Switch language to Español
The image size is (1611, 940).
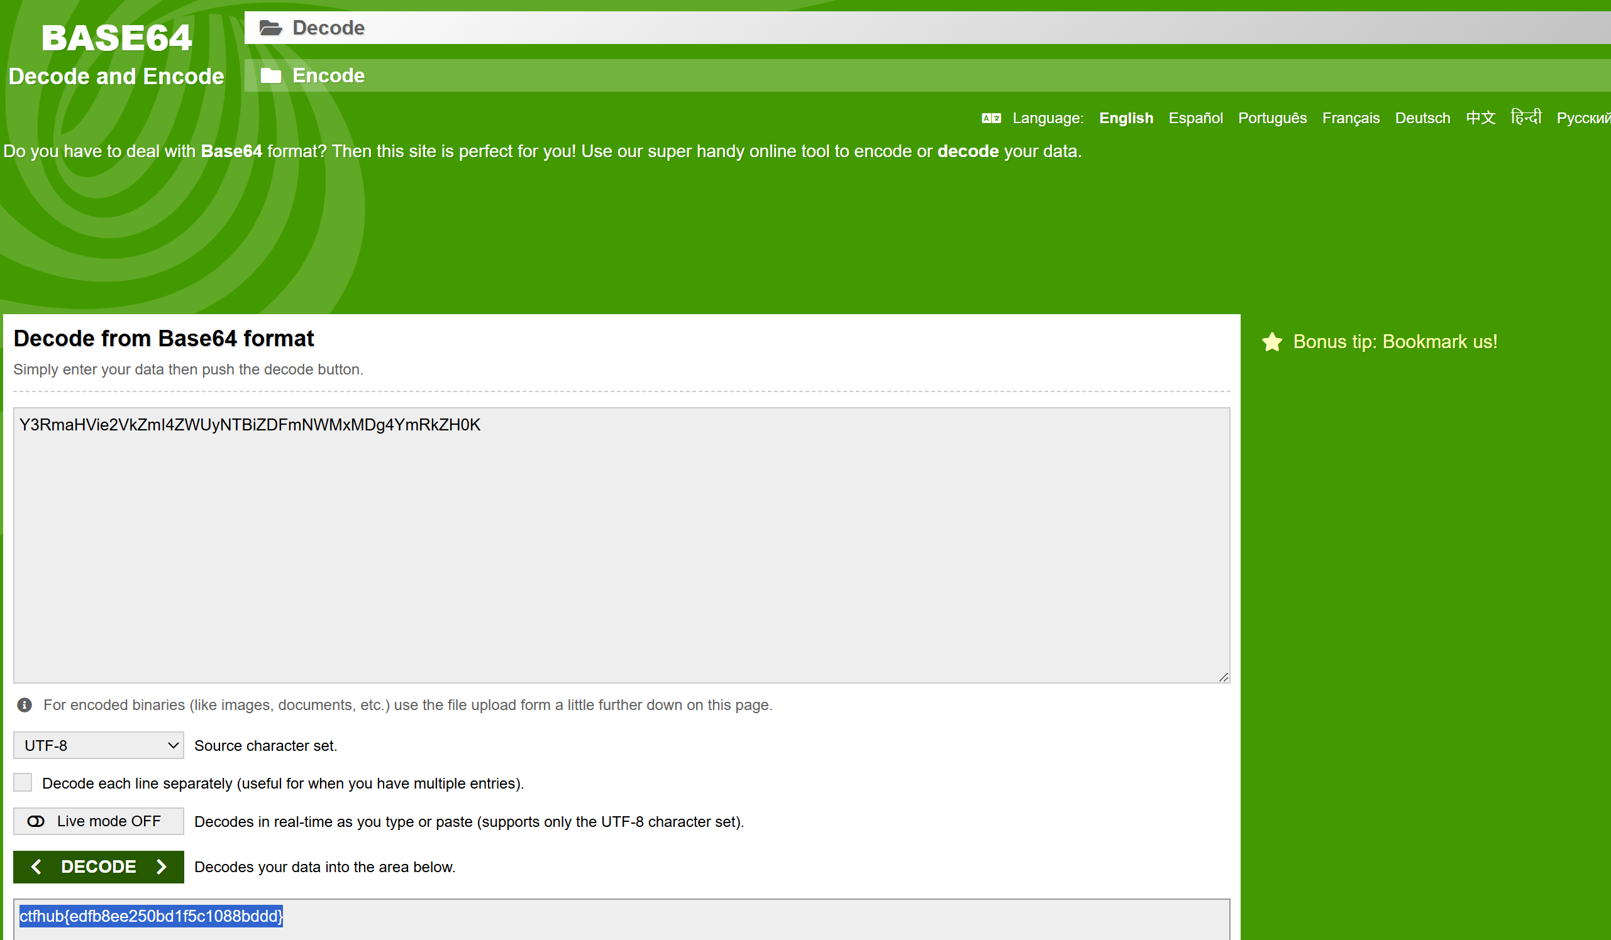tap(1195, 118)
